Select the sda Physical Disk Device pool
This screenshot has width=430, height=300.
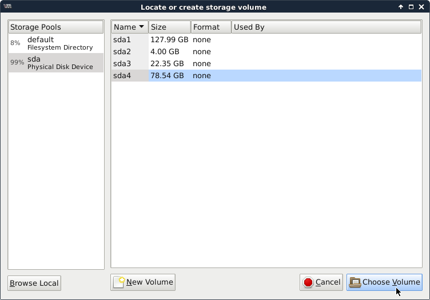(x=56, y=63)
